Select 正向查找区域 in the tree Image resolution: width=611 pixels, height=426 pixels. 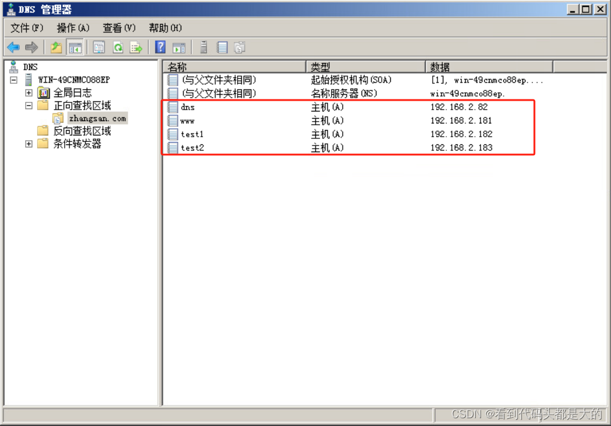82,105
